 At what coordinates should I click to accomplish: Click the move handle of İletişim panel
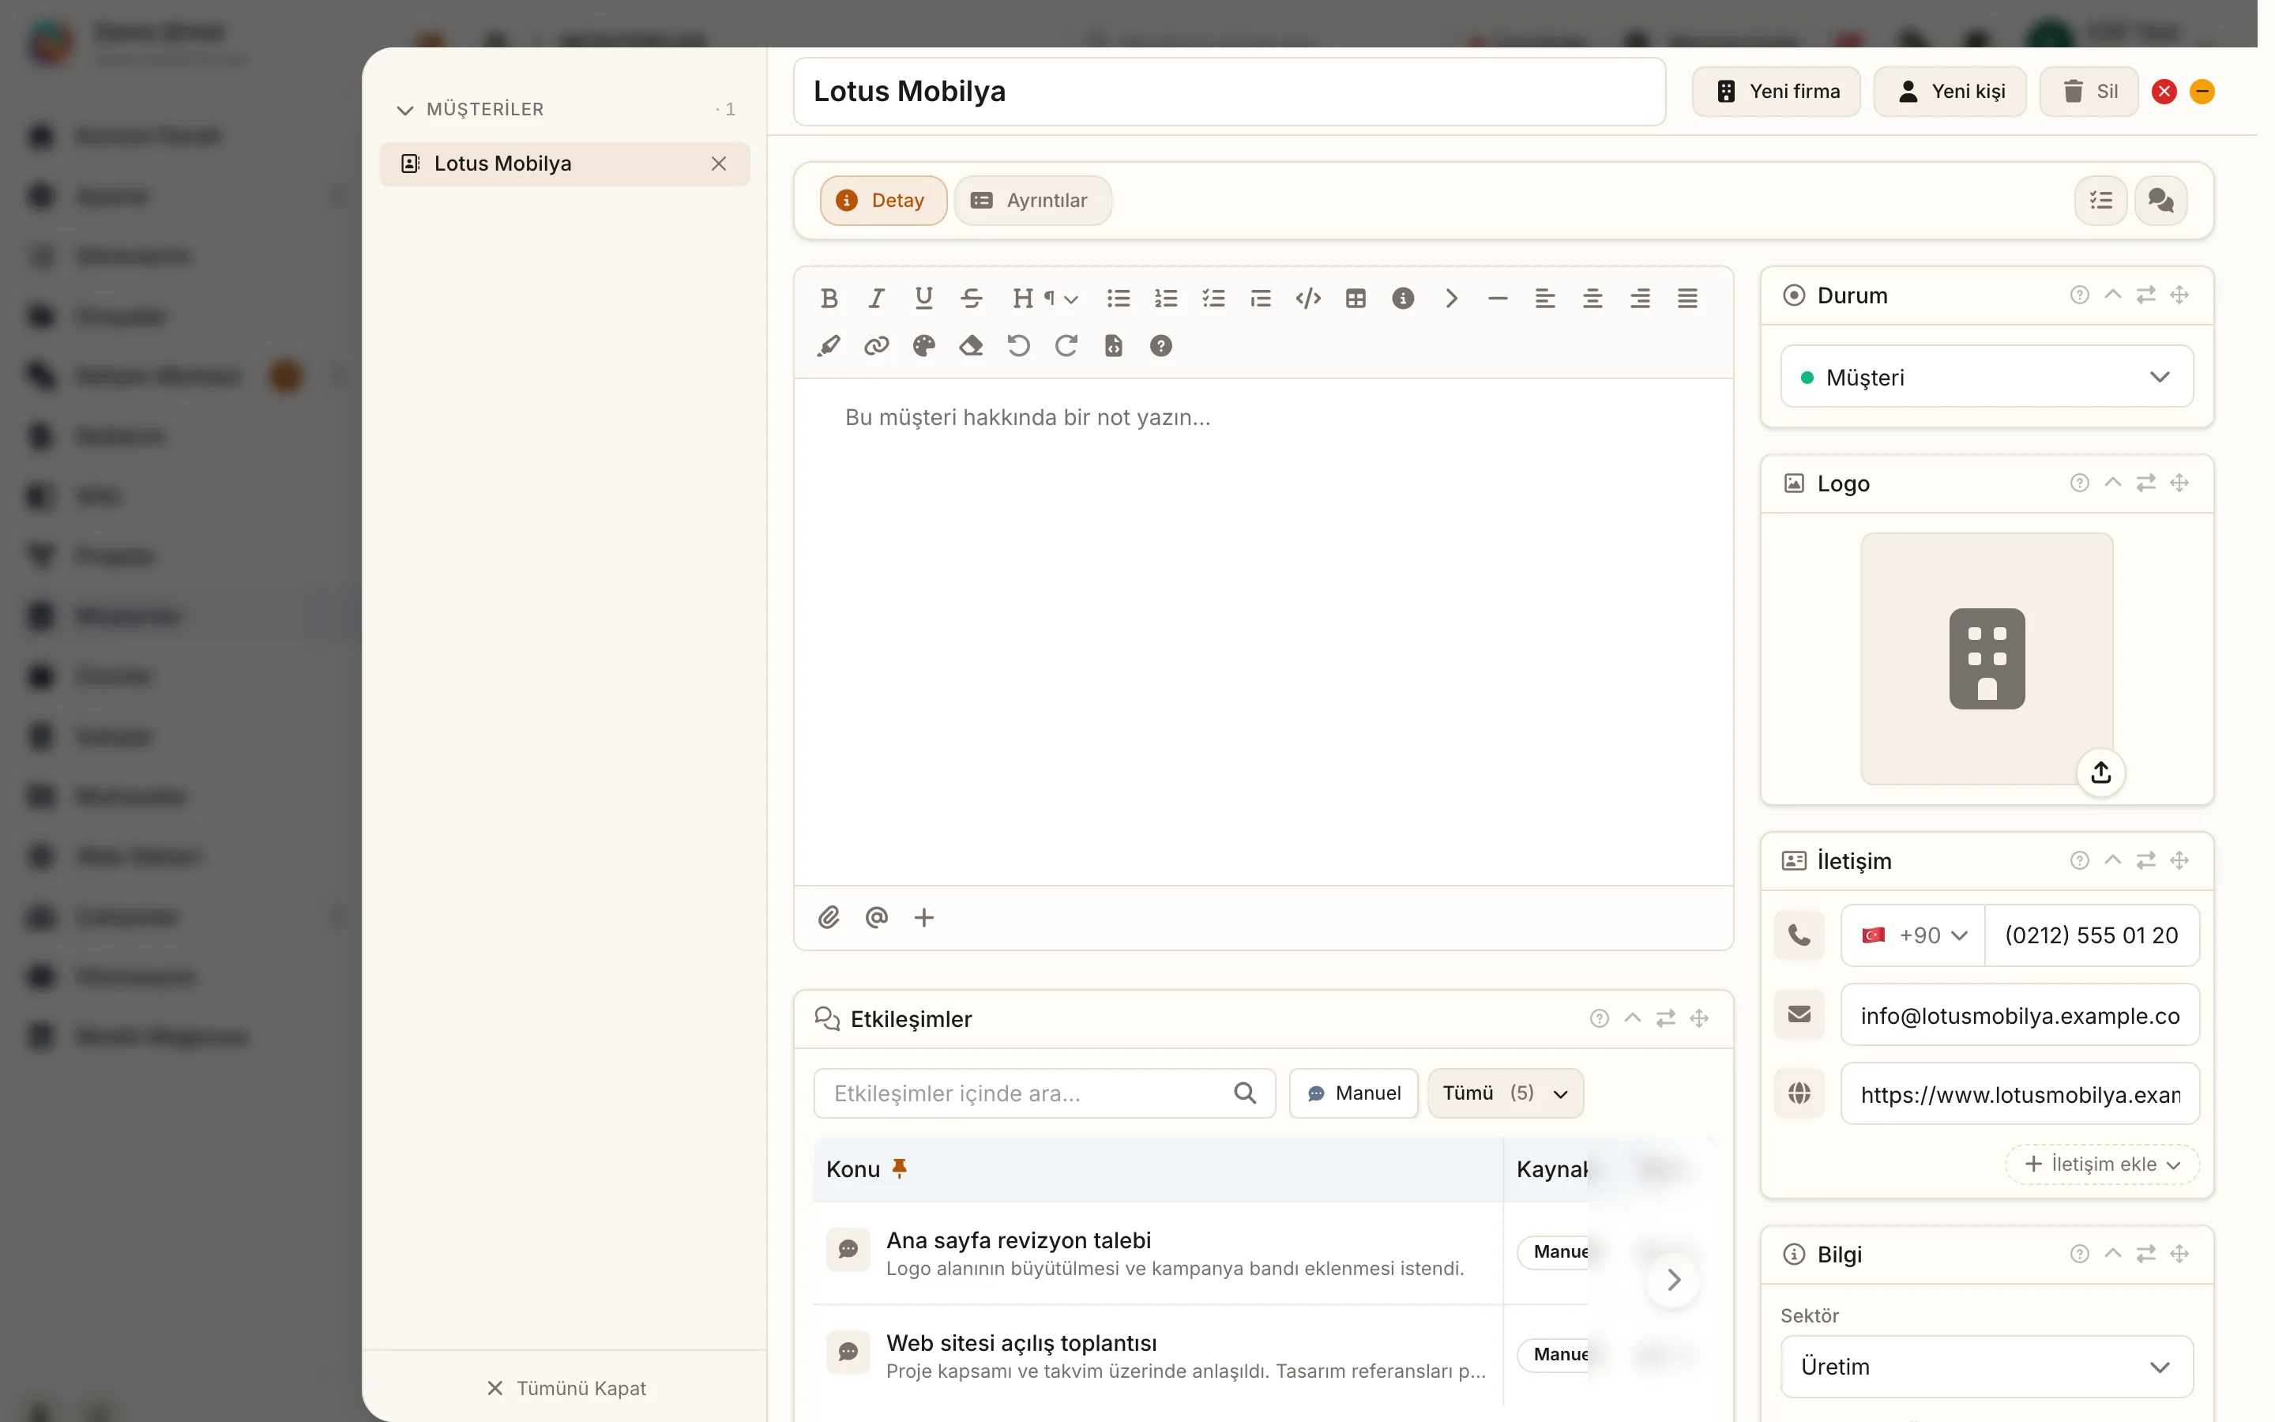(x=2179, y=860)
